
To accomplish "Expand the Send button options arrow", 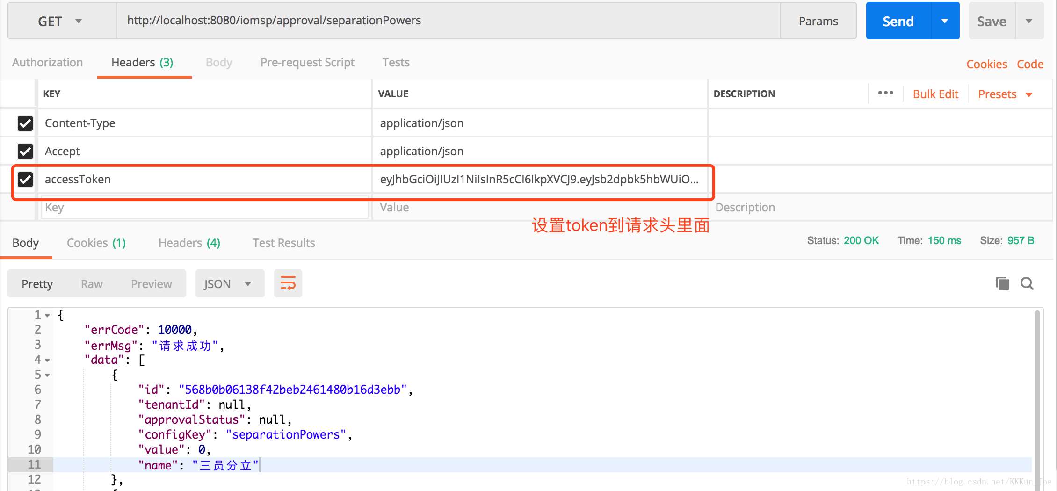I will (945, 21).
